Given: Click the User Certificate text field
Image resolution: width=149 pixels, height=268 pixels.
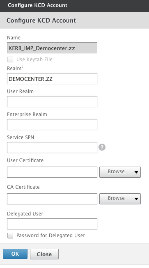Looking at the screenshot, I should tap(52, 172).
